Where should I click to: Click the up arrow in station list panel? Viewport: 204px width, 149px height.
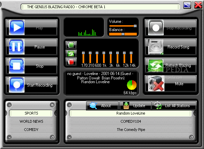click(x=70, y=105)
